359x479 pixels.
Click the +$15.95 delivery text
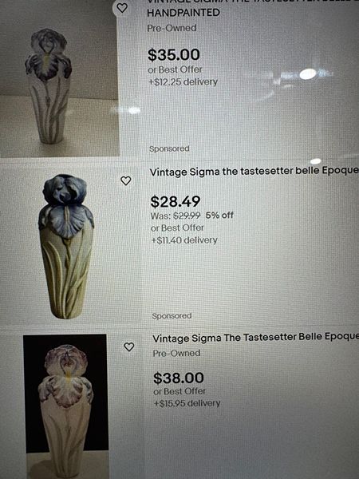click(x=187, y=403)
